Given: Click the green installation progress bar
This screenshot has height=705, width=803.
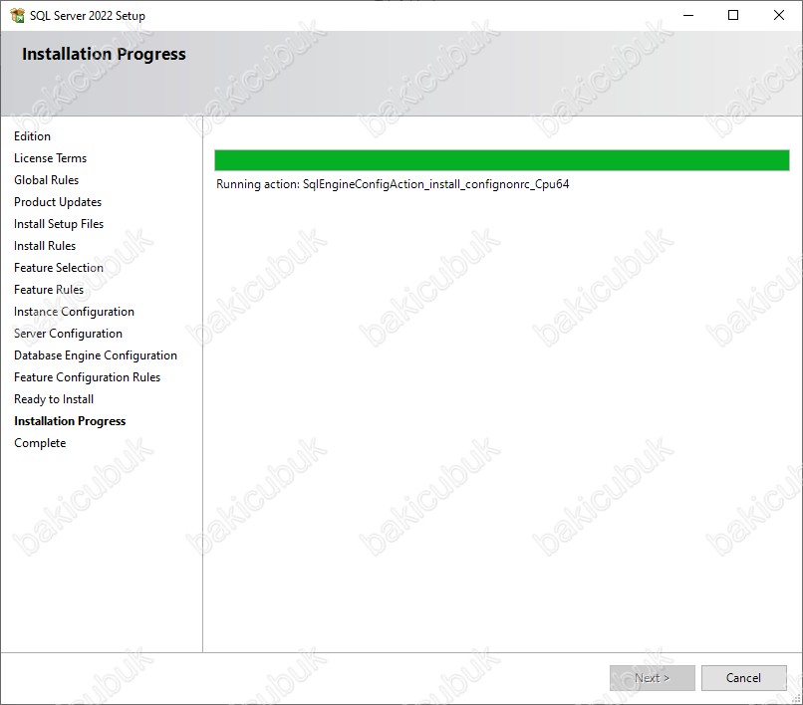Looking at the screenshot, I should tap(501, 160).
